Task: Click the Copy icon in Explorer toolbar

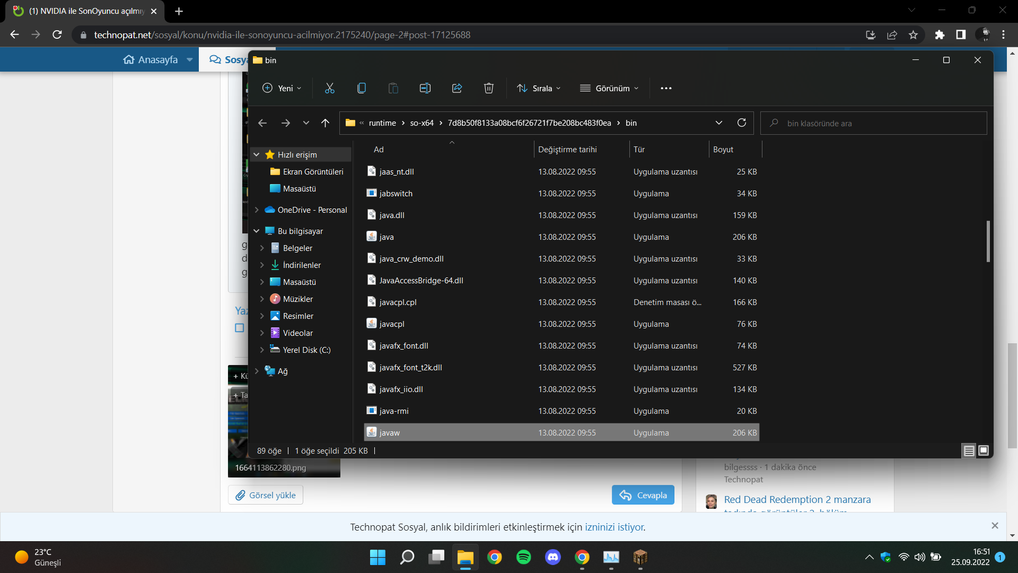Action: [x=361, y=88]
